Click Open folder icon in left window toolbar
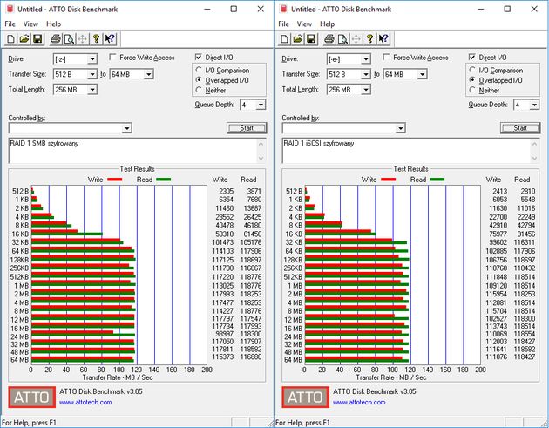The height and width of the screenshot is (428, 549). (24, 39)
